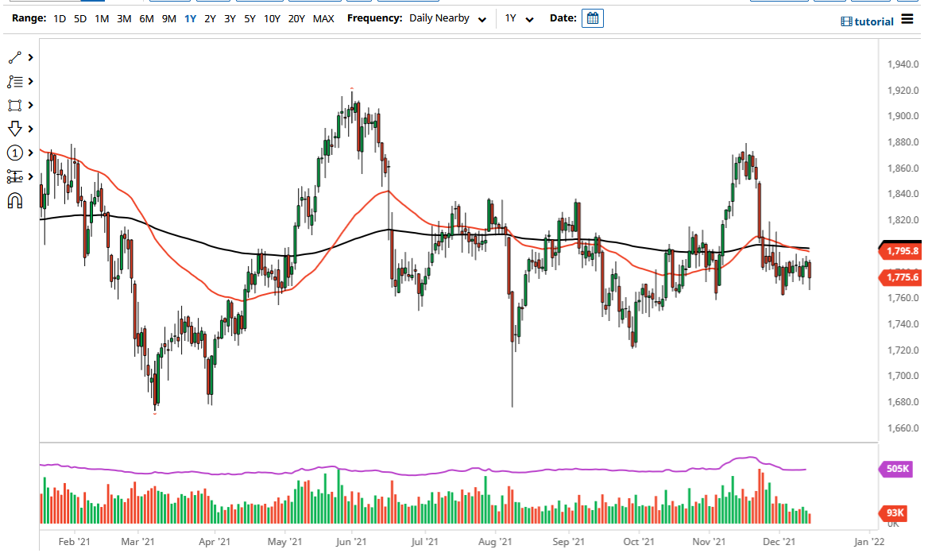Click the Feb '21 time axis label

click(x=75, y=542)
